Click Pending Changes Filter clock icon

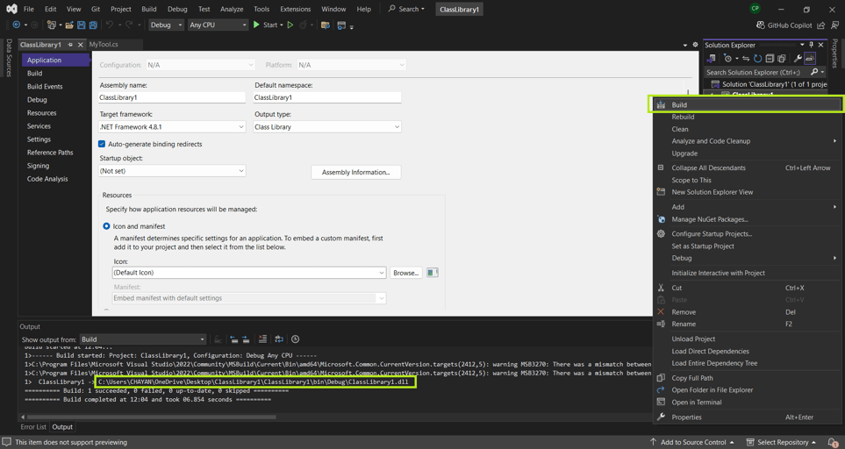pyautogui.click(x=728, y=58)
